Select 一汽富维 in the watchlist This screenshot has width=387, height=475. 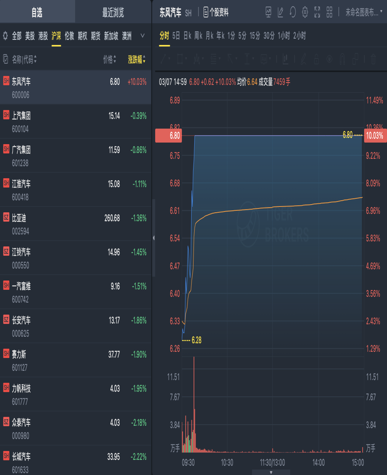pyautogui.click(x=75, y=292)
